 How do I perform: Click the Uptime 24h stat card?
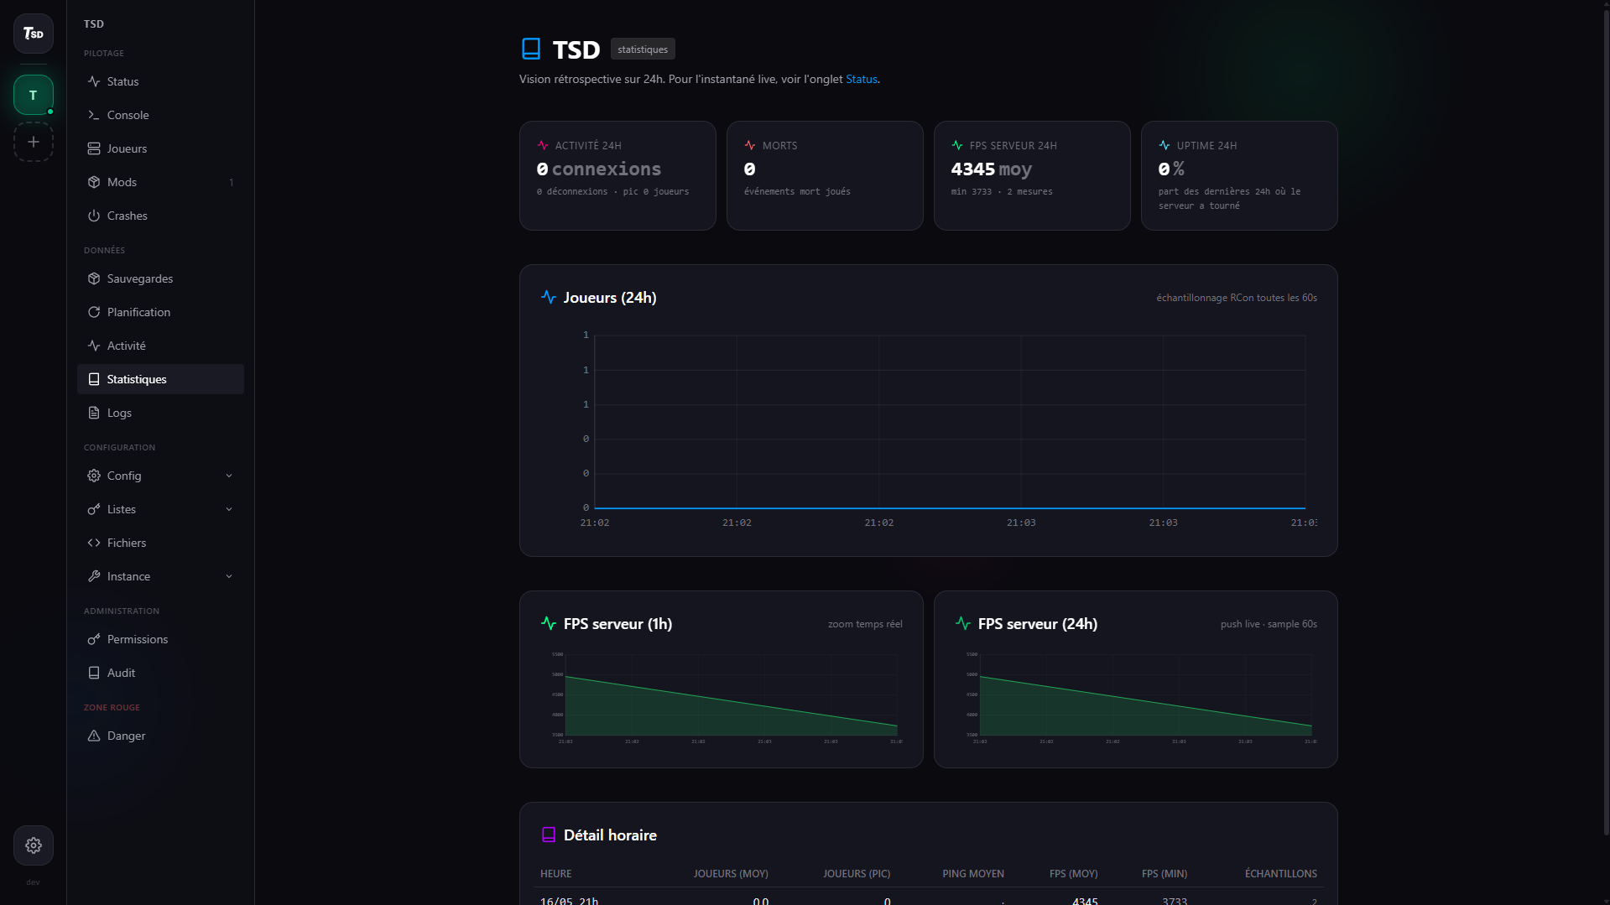click(1239, 175)
